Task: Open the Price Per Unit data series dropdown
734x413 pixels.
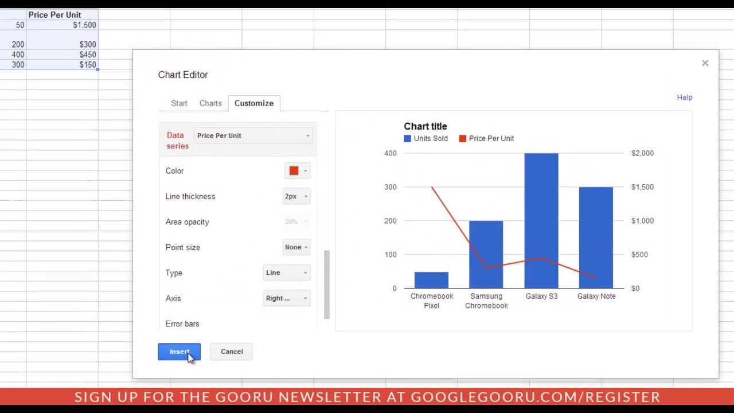Action: (x=253, y=135)
